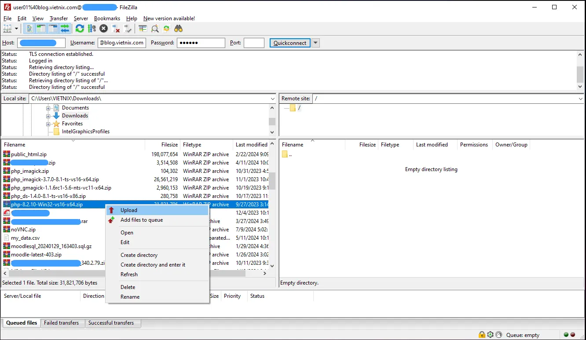The height and width of the screenshot is (340, 586).
Task: Choose Create directory and enter it
Action: click(x=157, y=265)
